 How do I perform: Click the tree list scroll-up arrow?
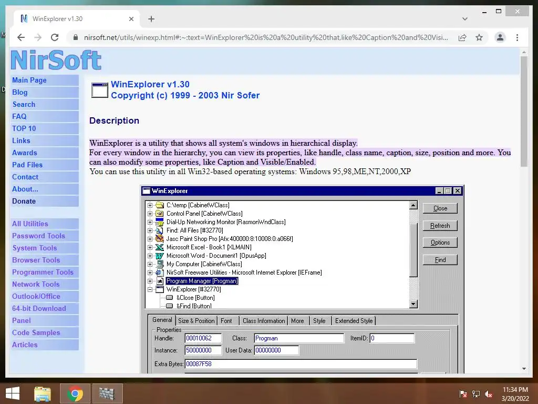coord(413,206)
